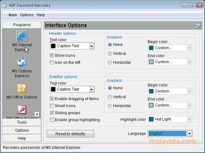The width and height of the screenshot is (205, 153).
Task: Select SideBar gradient Horizontal radio
Action: pyautogui.click(x=110, y=106)
